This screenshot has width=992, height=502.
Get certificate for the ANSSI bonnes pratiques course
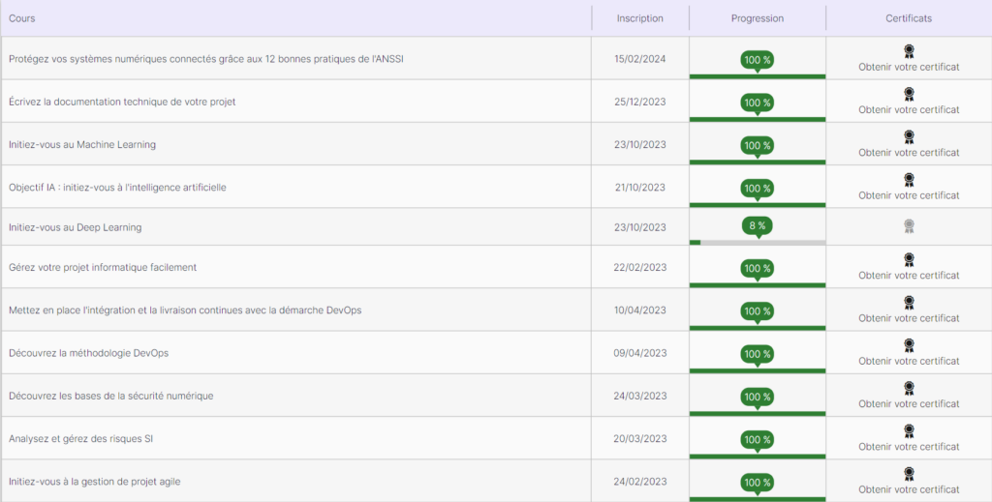point(909,67)
